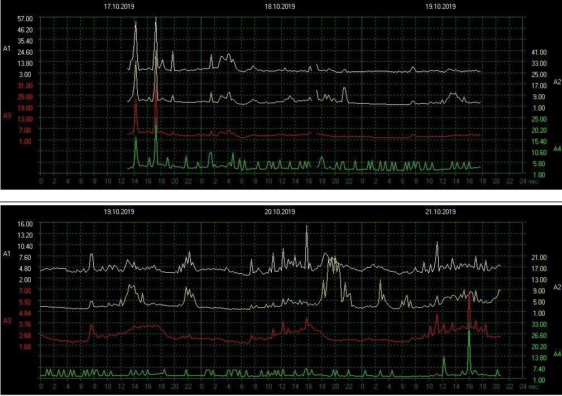Click the 31.00 value on upper A3 axis
Viewport: 562px width, 396px height.
point(25,85)
